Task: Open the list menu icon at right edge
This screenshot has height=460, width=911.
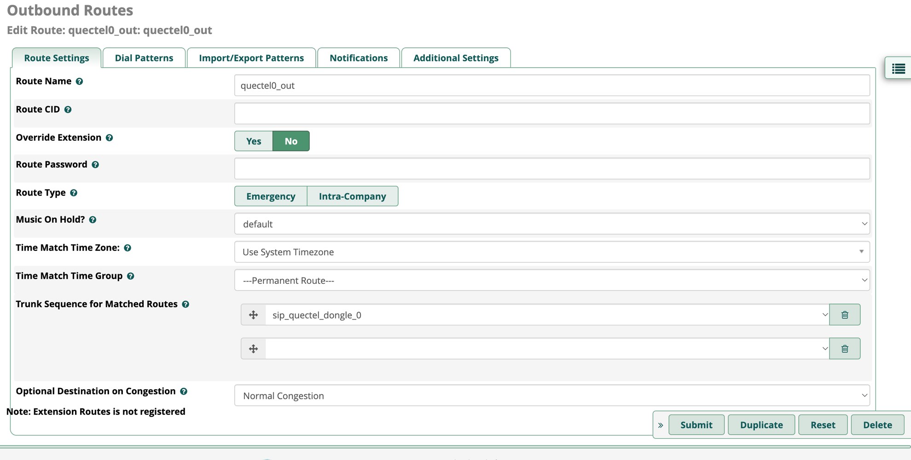Action: [x=898, y=69]
